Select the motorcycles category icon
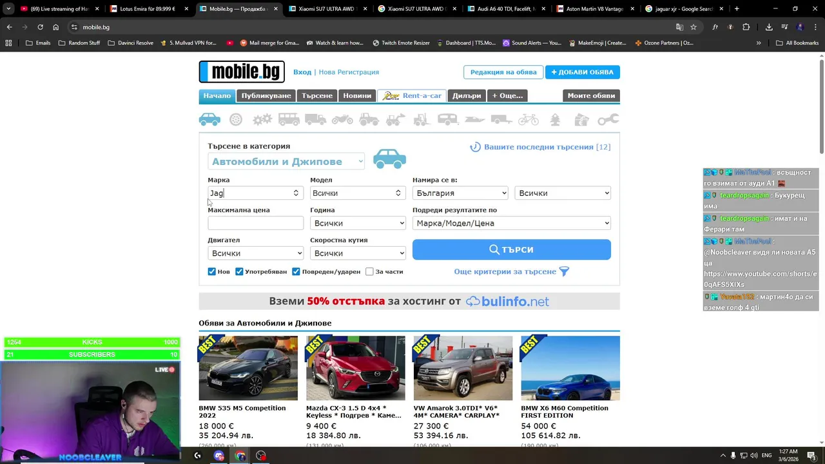Image resolution: width=825 pixels, height=464 pixels. click(342, 120)
